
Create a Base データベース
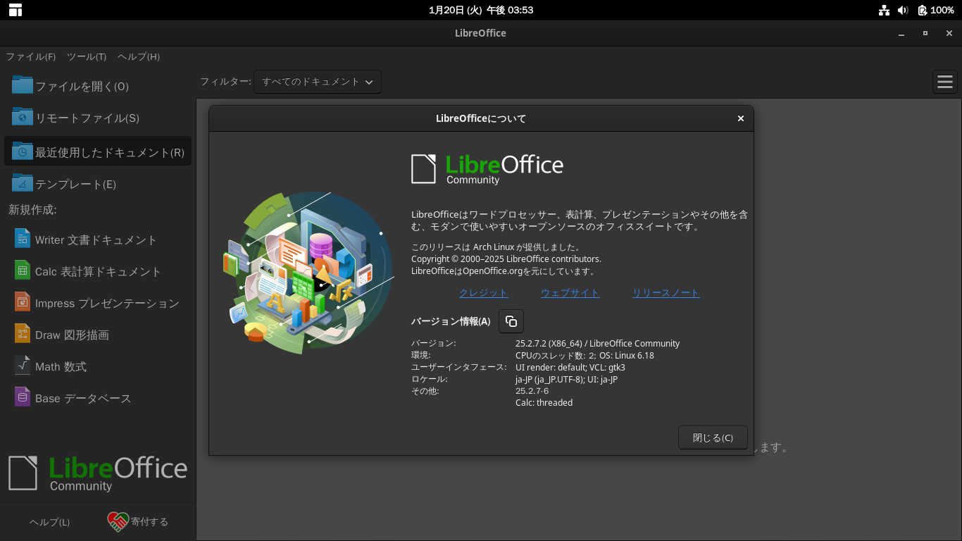pos(97,398)
